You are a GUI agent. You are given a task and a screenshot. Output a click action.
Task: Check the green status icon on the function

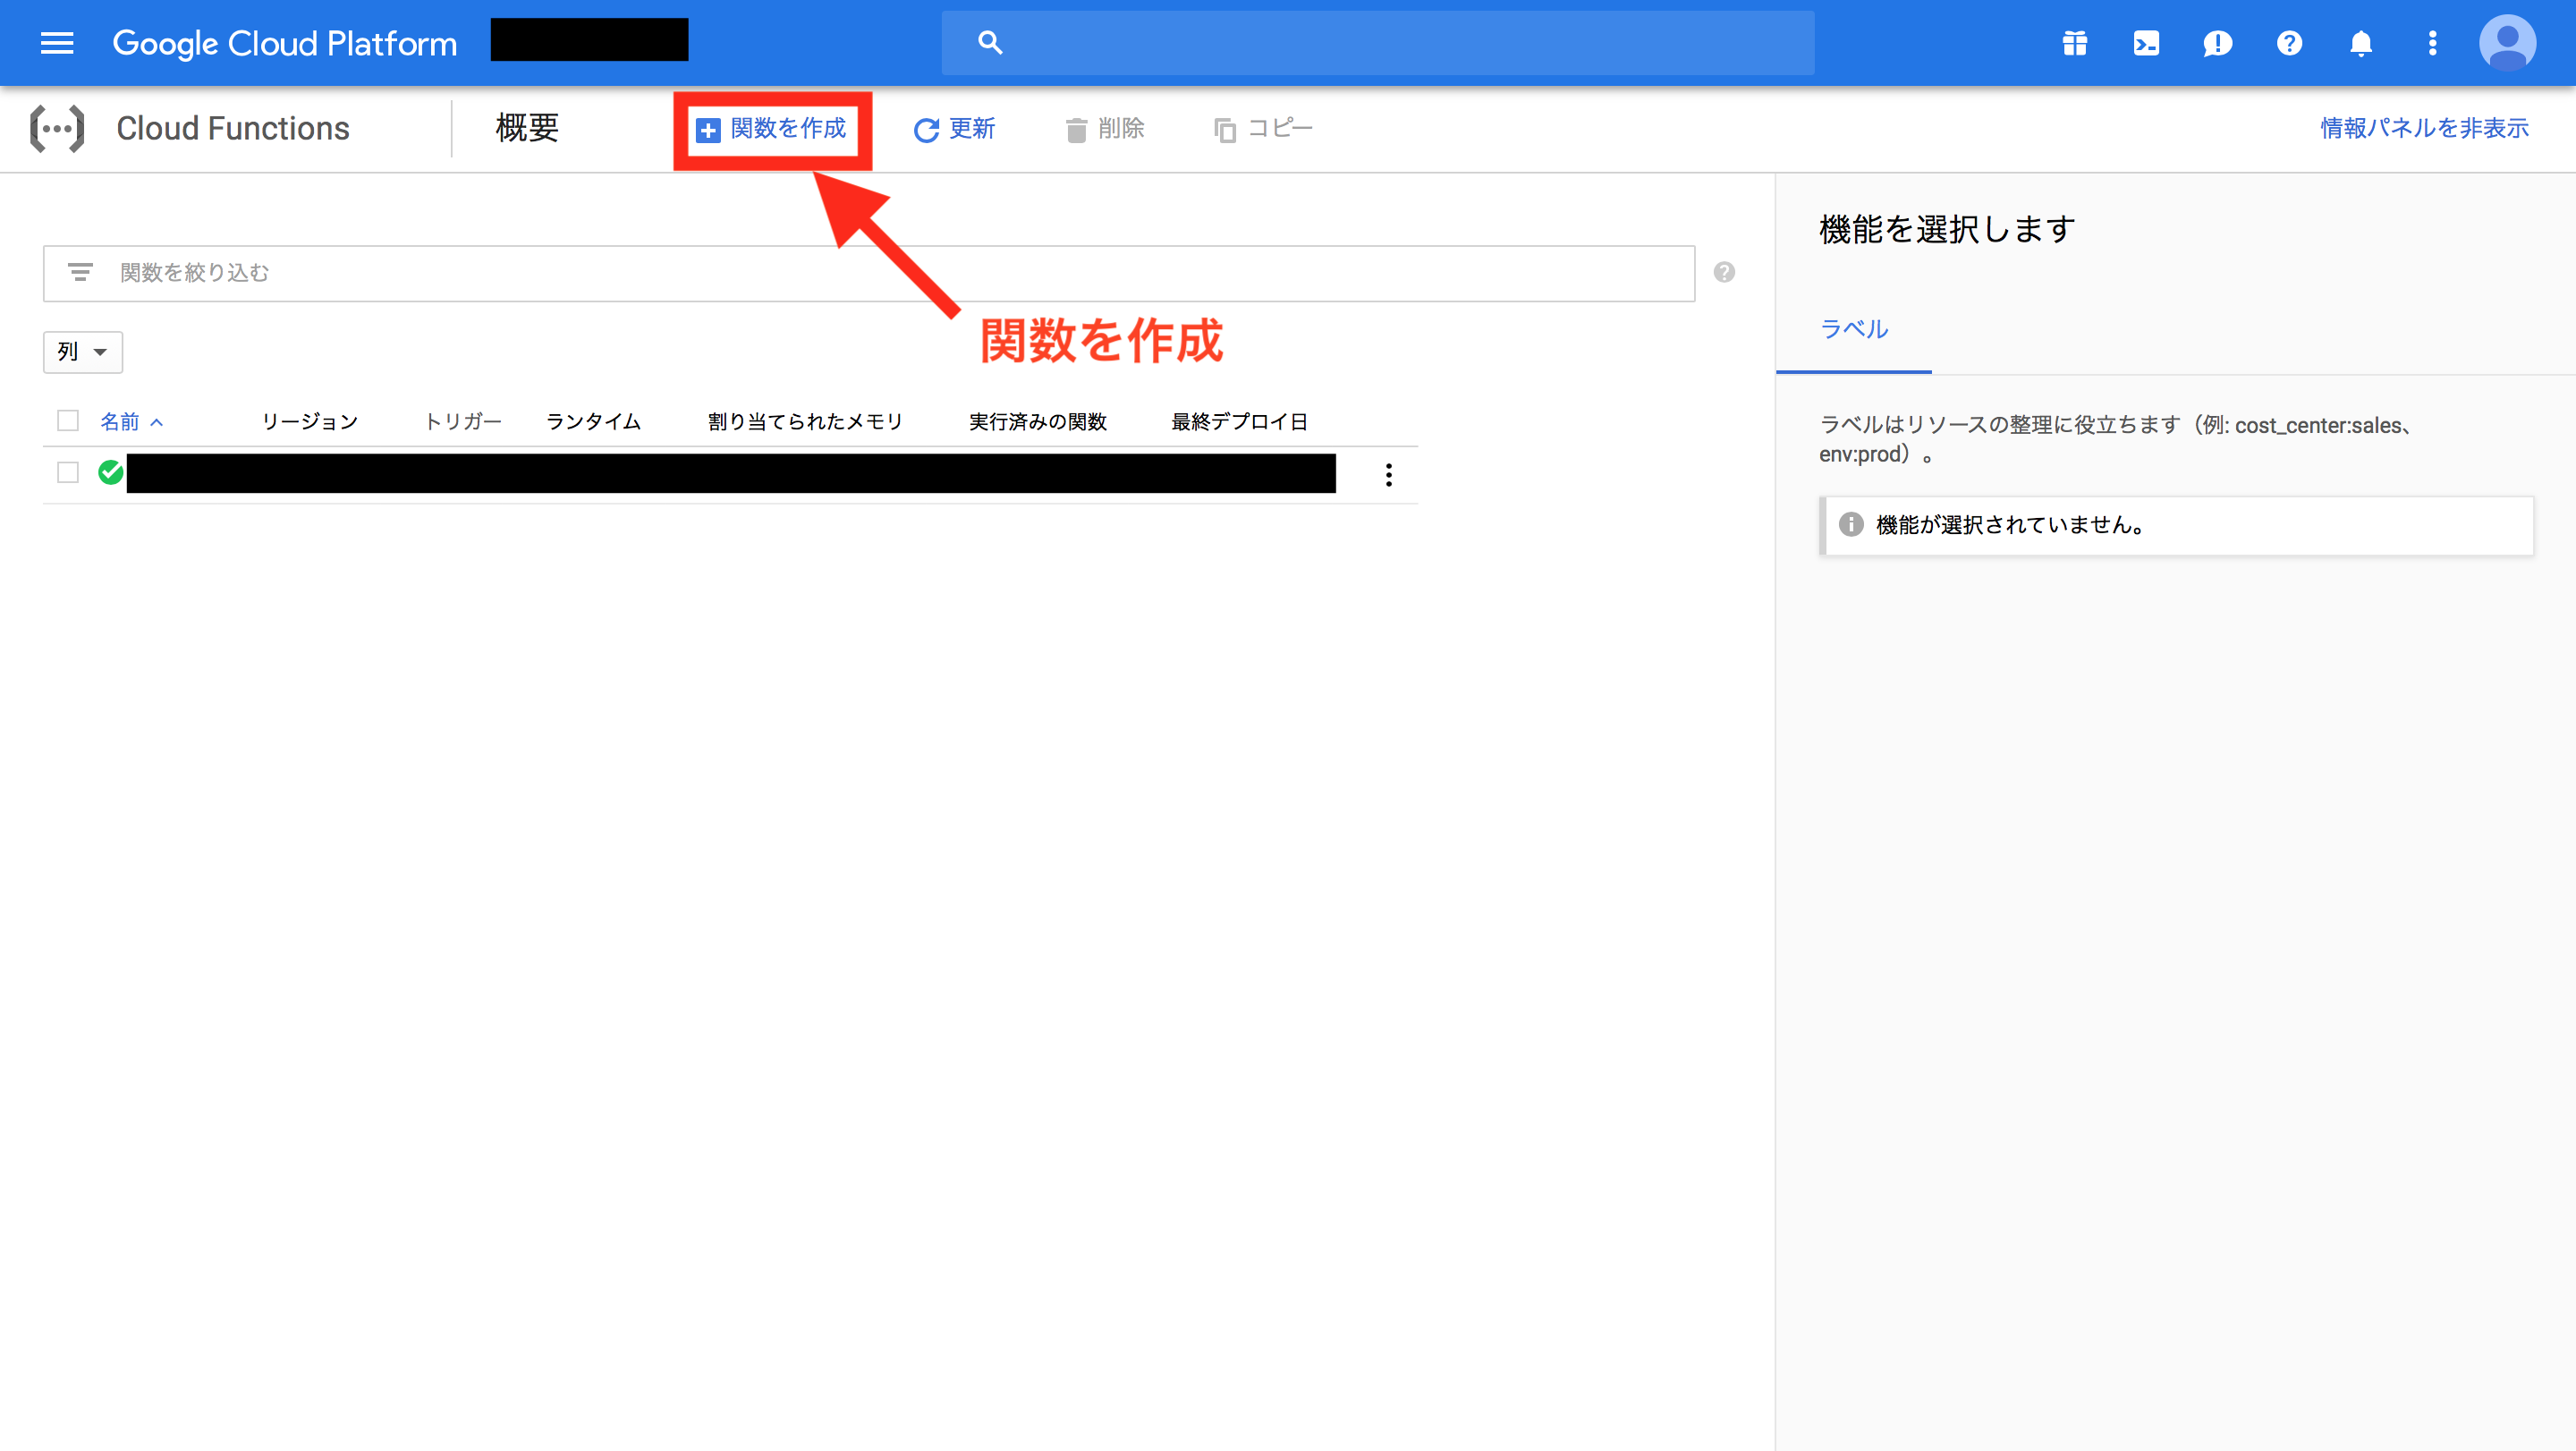pyautogui.click(x=110, y=472)
